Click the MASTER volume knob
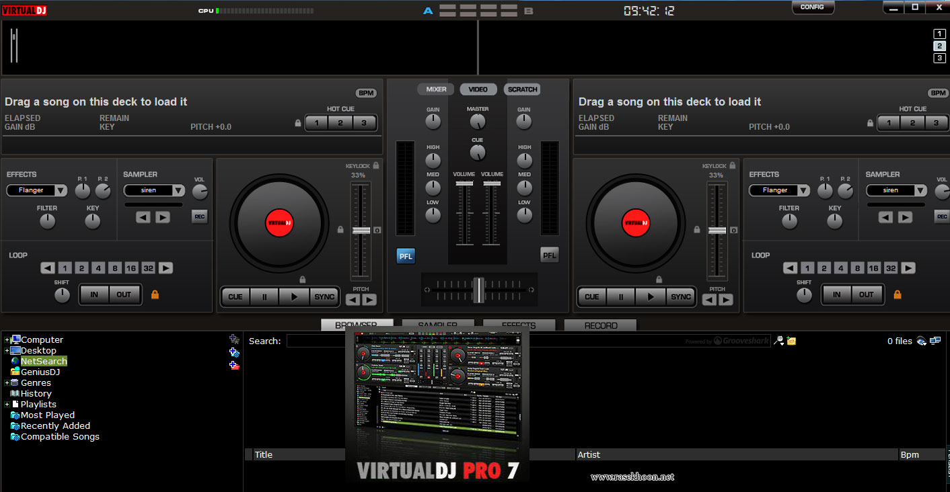Viewport: 950px width, 492px height. point(477,122)
